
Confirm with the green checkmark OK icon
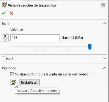click(4, 13)
